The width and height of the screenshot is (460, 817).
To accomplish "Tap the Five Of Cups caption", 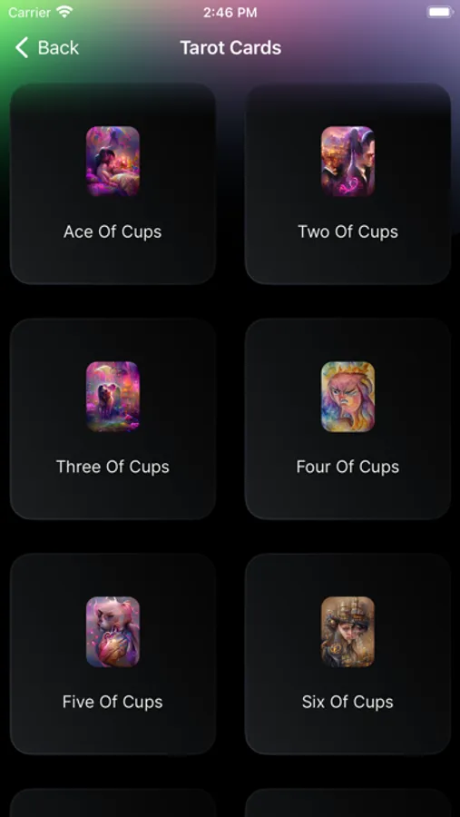I will point(113,702).
